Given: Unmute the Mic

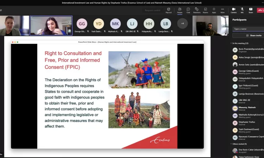Looking at the screenshot, I should point(242,10).
